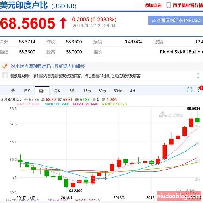Select the 月K chart tab
Viewport: 203px width, 203px height.
click(x=57, y=91)
